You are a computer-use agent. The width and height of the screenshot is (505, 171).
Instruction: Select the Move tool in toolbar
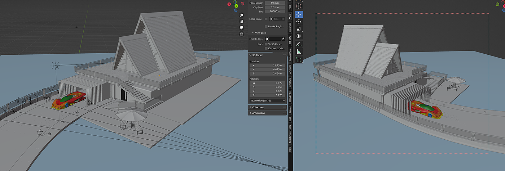(x=299, y=14)
